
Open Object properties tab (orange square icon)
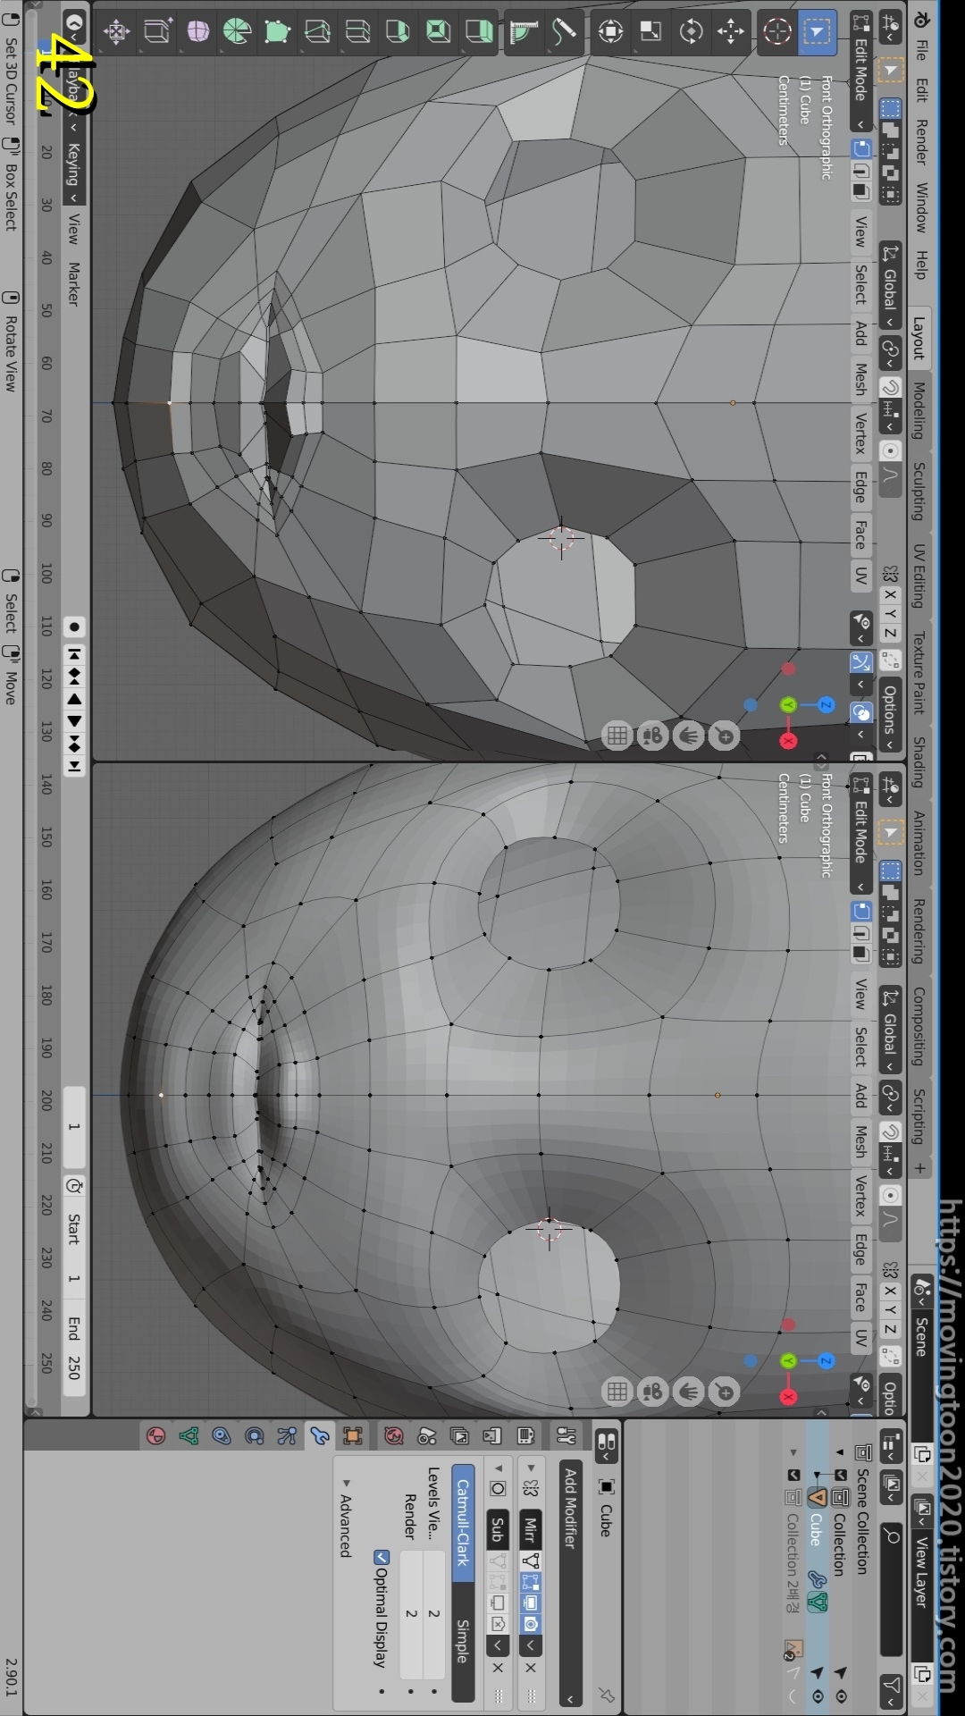tap(352, 1436)
